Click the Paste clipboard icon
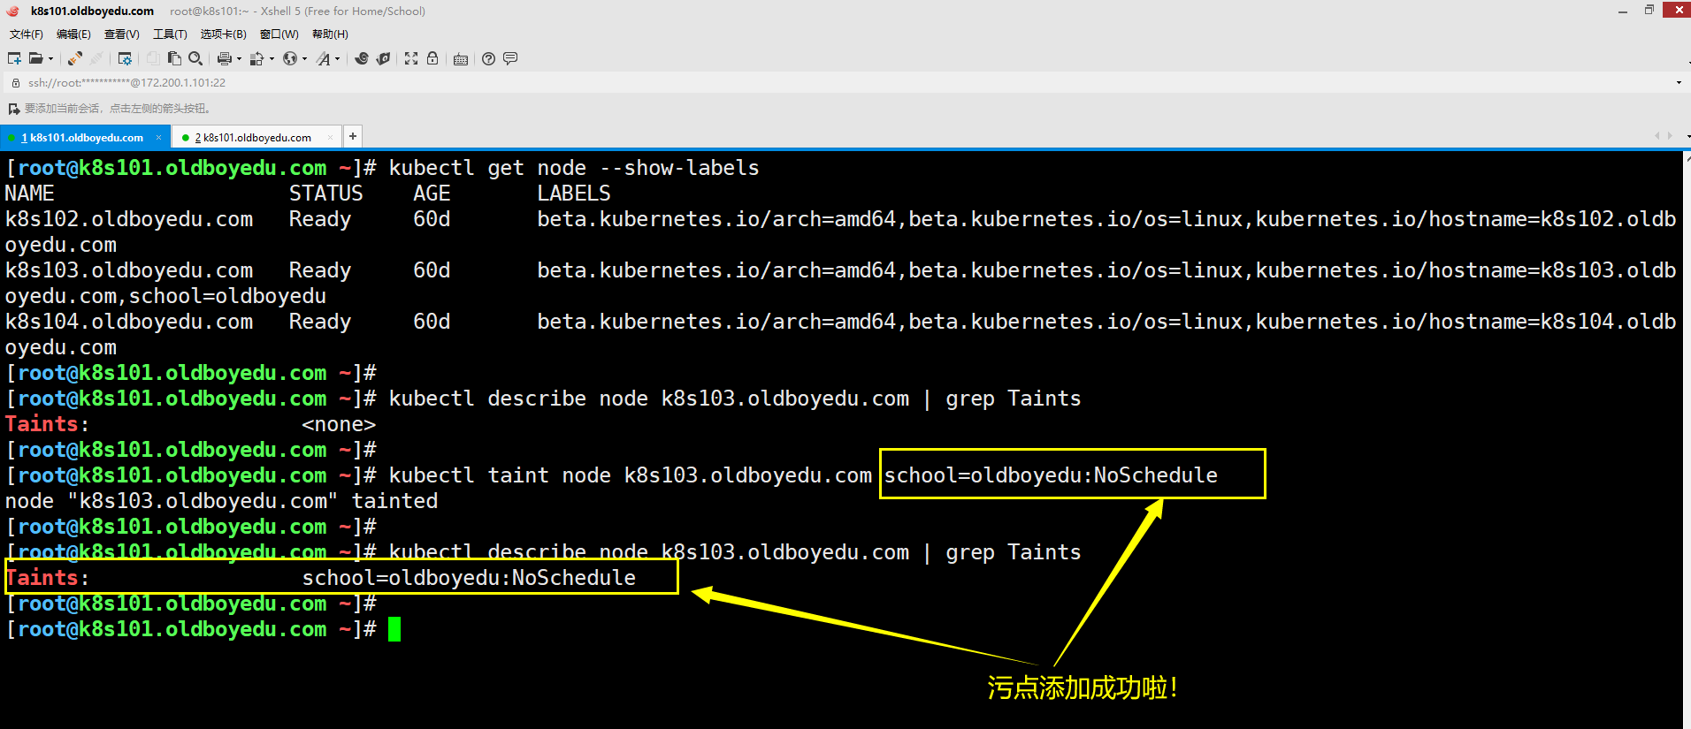1691x729 pixels. (x=174, y=58)
